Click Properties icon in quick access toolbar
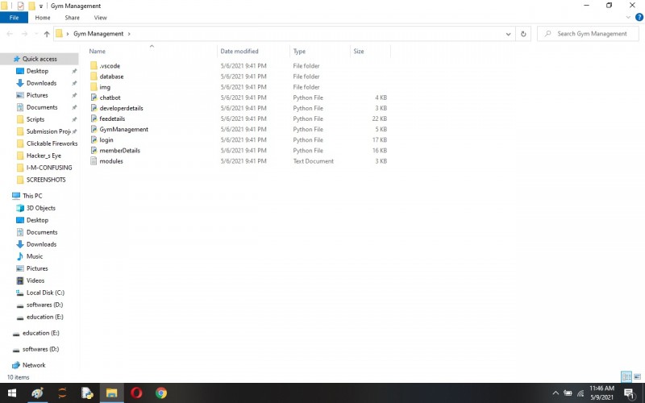645x403 pixels. coord(21,6)
